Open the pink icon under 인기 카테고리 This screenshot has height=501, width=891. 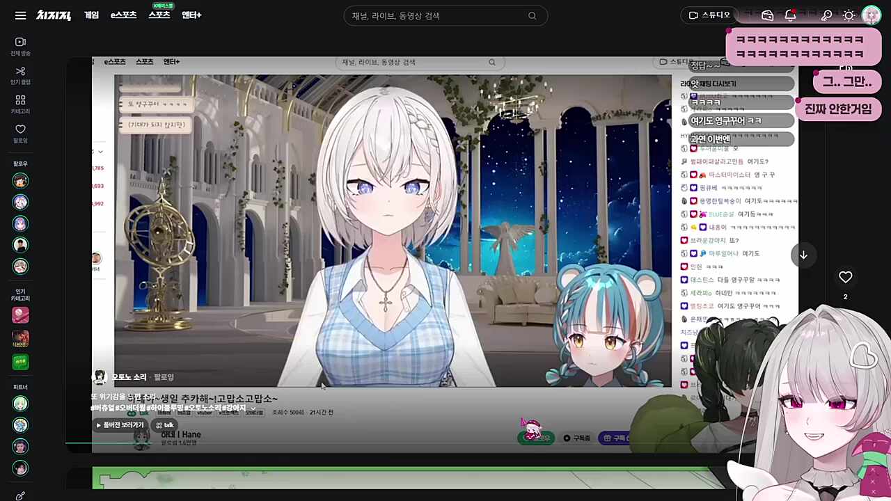point(20,315)
